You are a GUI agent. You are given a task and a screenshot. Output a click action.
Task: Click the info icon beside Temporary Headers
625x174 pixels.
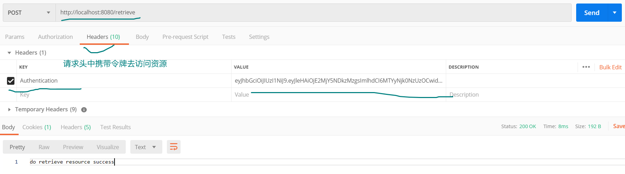tap(84, 110)
